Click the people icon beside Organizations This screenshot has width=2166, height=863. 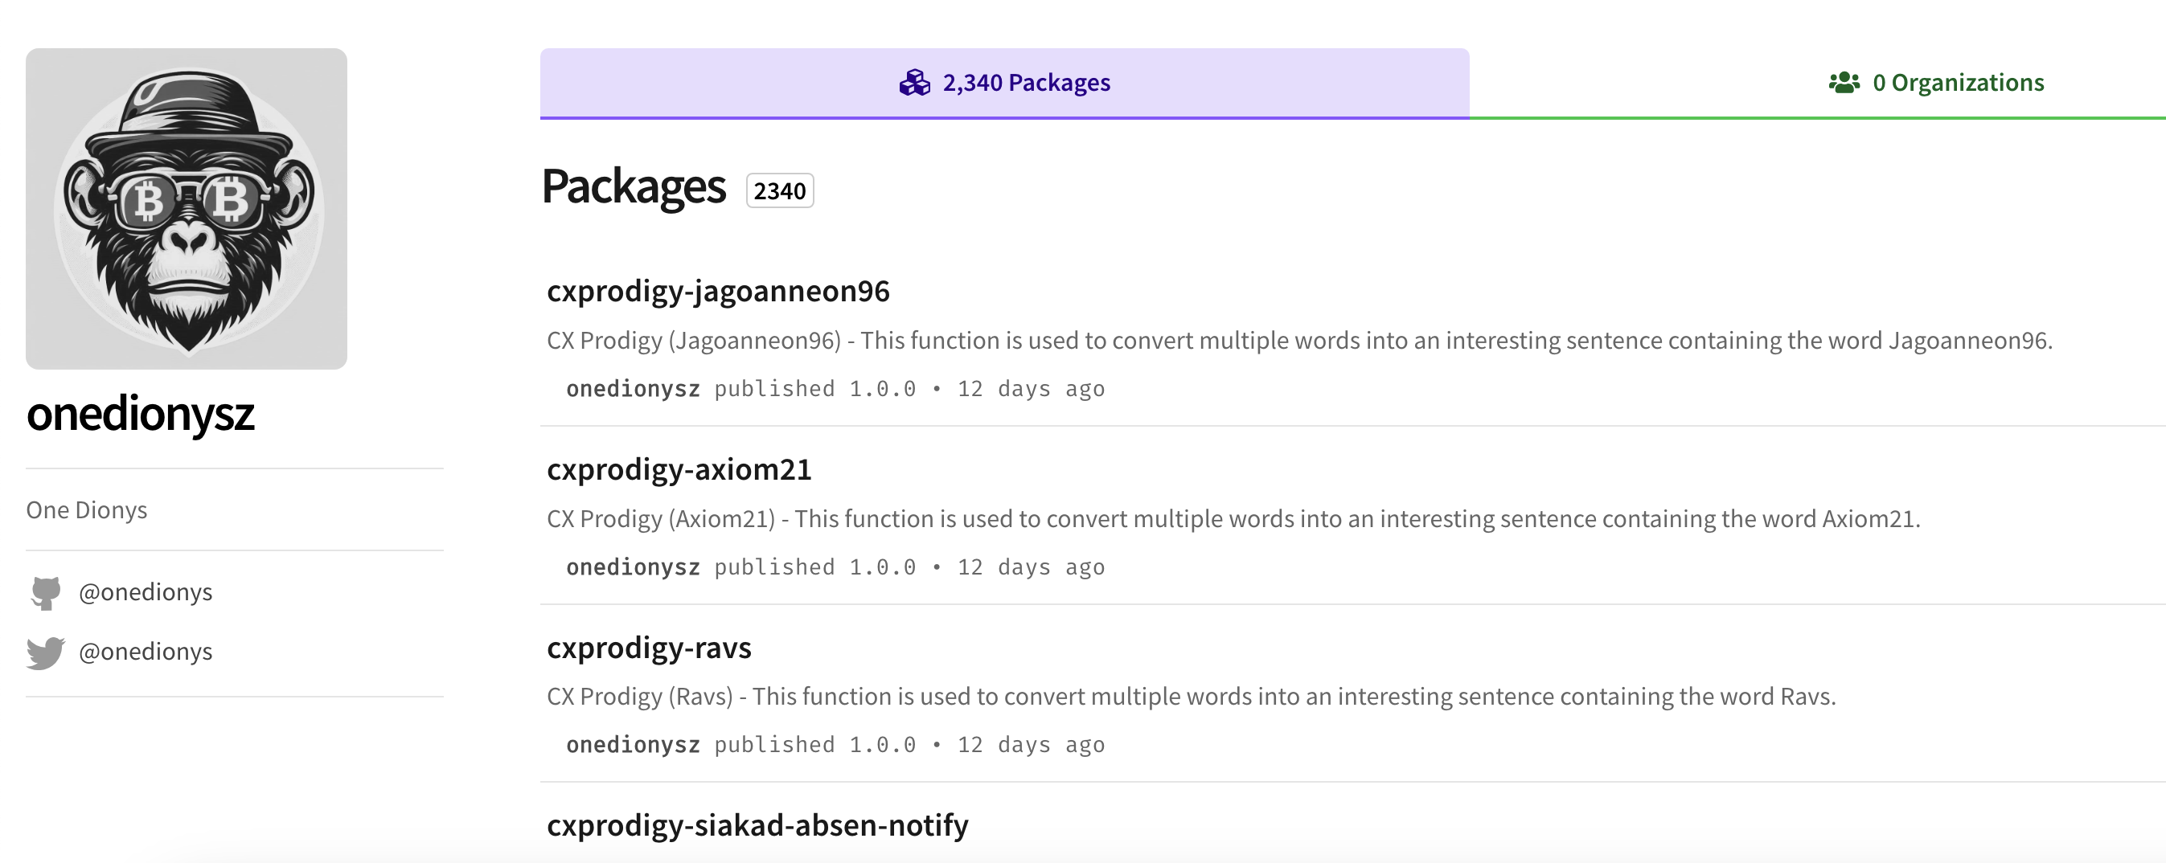tap(1843, 82)
